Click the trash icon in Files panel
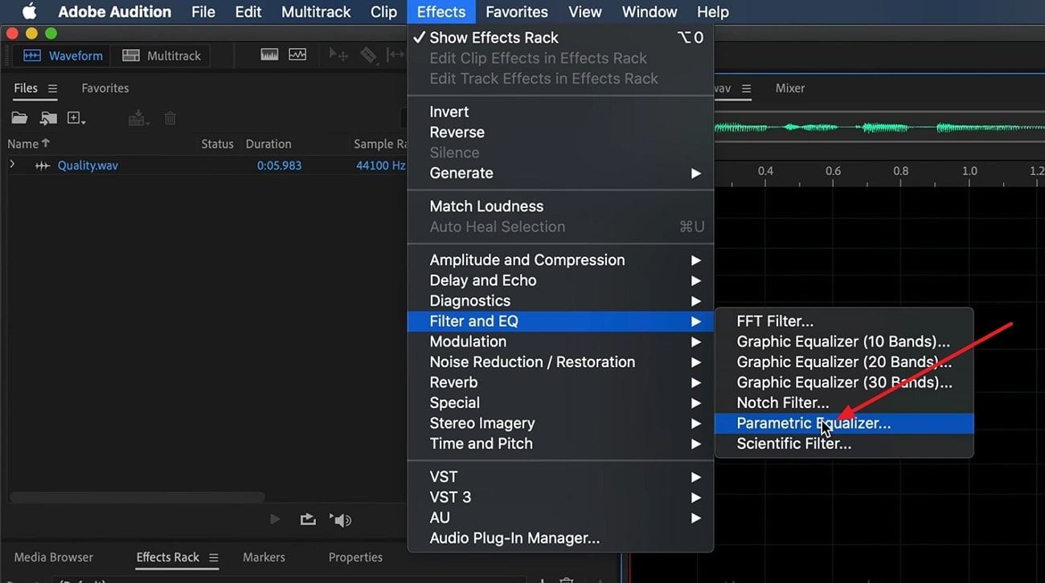 (170, 118)
